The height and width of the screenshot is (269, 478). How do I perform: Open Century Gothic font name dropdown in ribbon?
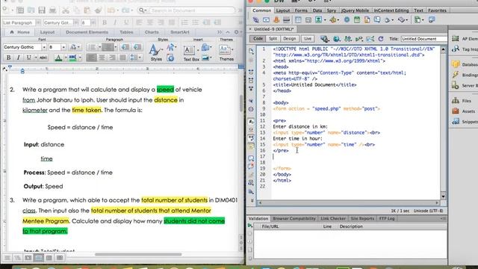point(44,47)
